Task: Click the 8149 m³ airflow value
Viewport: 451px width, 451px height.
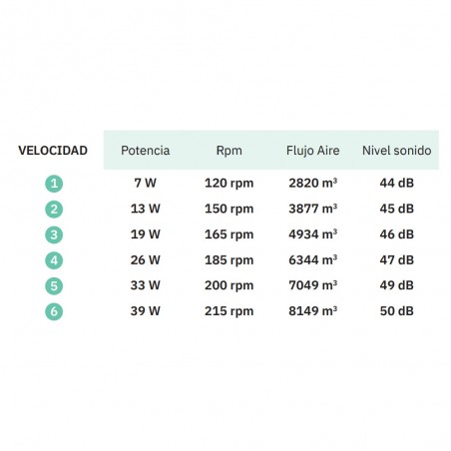Action: [x=313, y=311]
